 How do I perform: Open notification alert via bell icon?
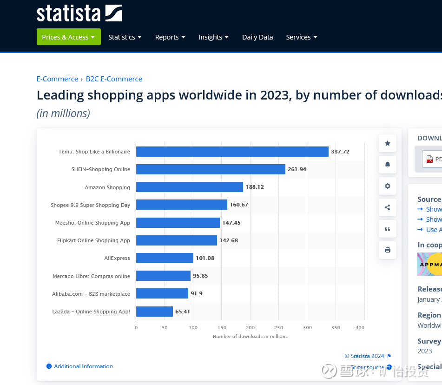tap(388, 165)
